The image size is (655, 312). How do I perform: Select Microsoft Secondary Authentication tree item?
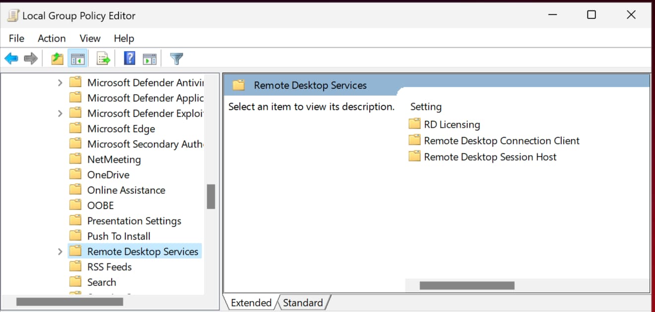pyautogui.click(x=145, y=144)
